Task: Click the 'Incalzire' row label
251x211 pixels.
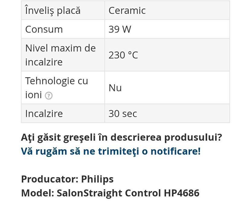Action: [44, 114]
